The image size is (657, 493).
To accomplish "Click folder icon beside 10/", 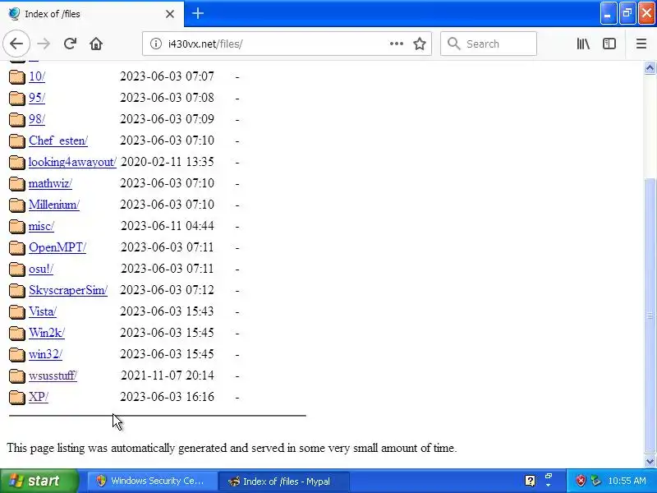I will coord(16,76).
